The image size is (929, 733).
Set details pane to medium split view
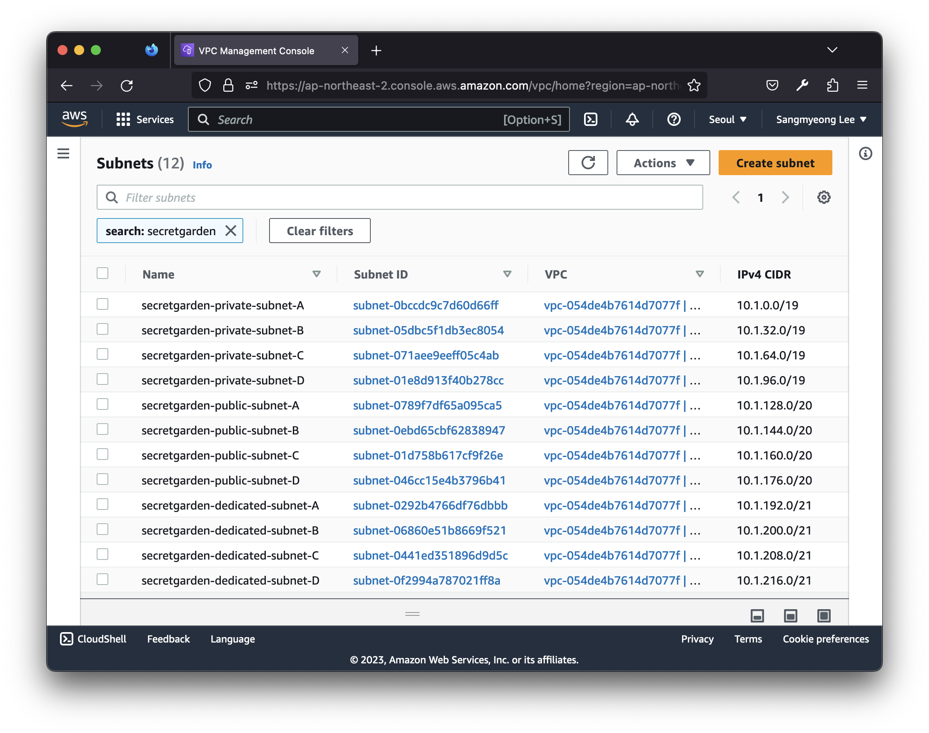pos(791,616)
